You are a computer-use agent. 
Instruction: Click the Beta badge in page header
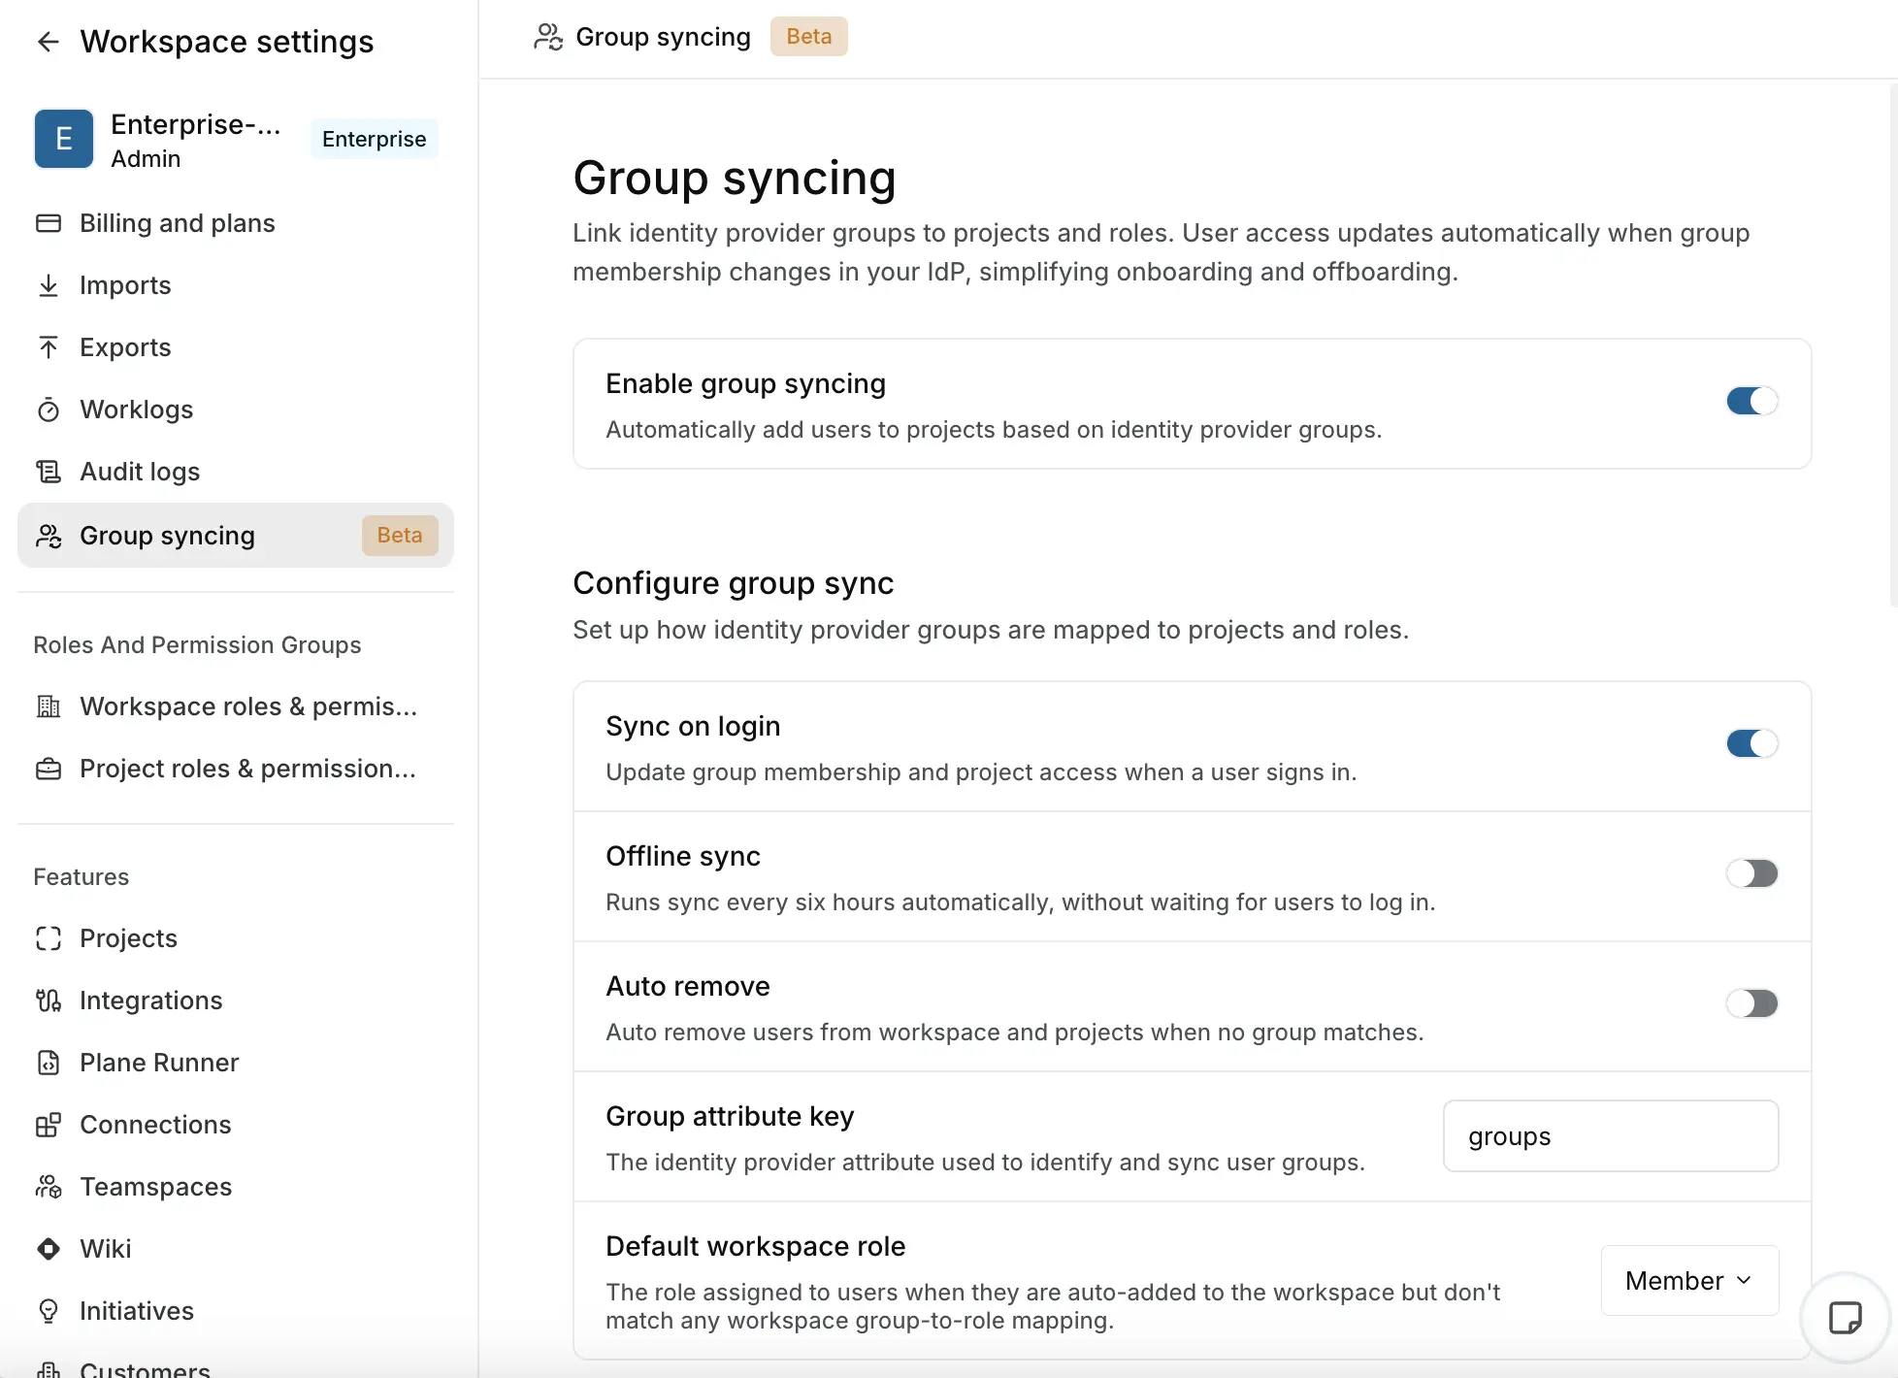pyautogui.click(x=808, y=37)
